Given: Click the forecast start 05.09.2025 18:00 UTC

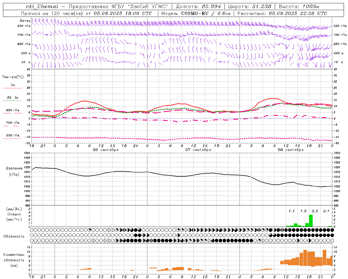Looking at the screenshot, I should point(123,13).
